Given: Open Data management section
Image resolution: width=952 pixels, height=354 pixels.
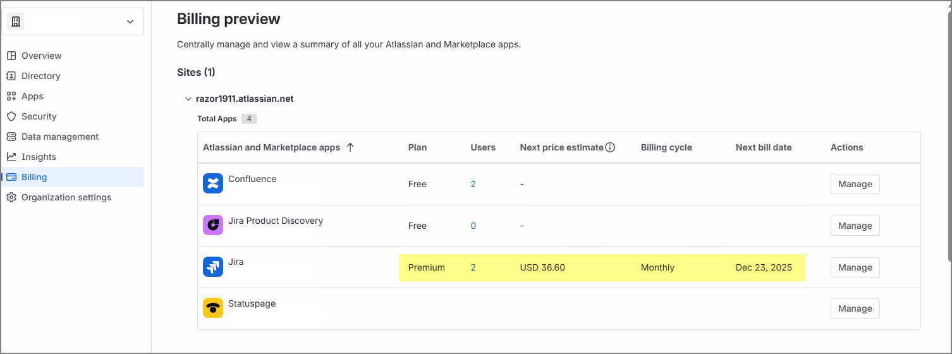Looking at the screenshot, I should 59,137.
